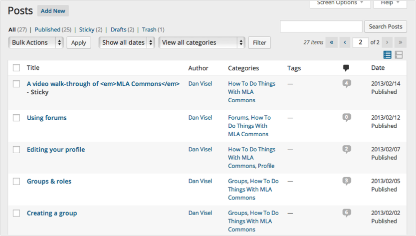This screenshot has width=416, height=236.
Task: Click the comments column header icon
Action: 346,68
